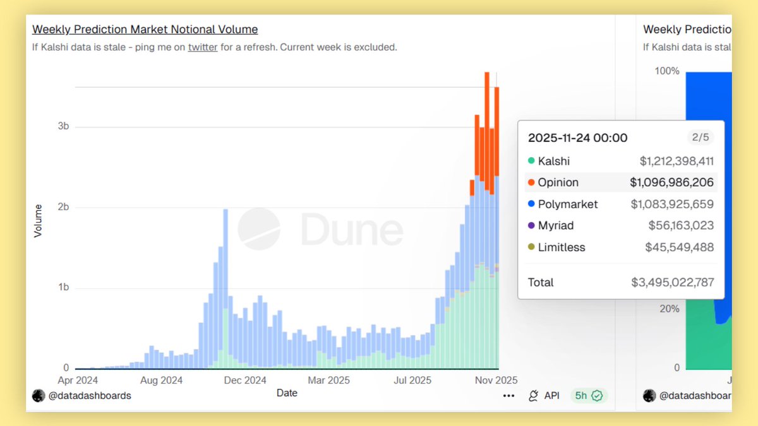Click the Polymarket row label in tooltip

(x=568, y=204)
